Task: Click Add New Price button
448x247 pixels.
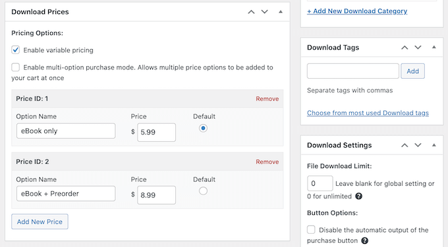Action: [x=40, y=221]
